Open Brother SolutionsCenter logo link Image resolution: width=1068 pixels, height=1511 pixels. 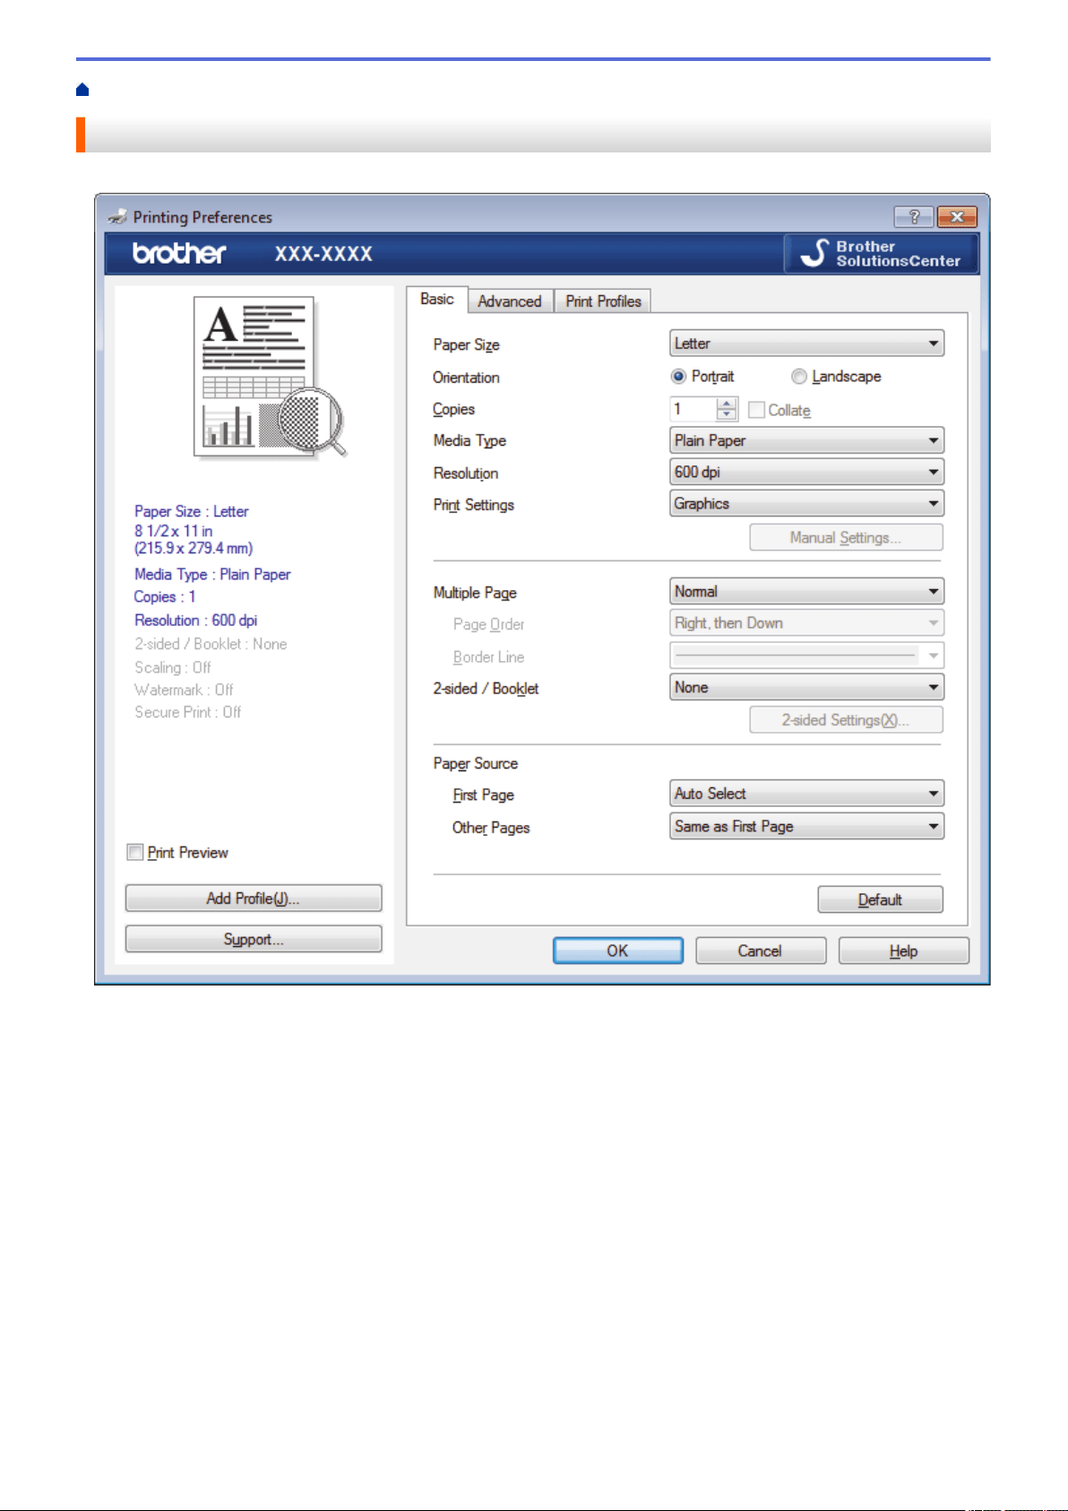[x=882, y=254]
